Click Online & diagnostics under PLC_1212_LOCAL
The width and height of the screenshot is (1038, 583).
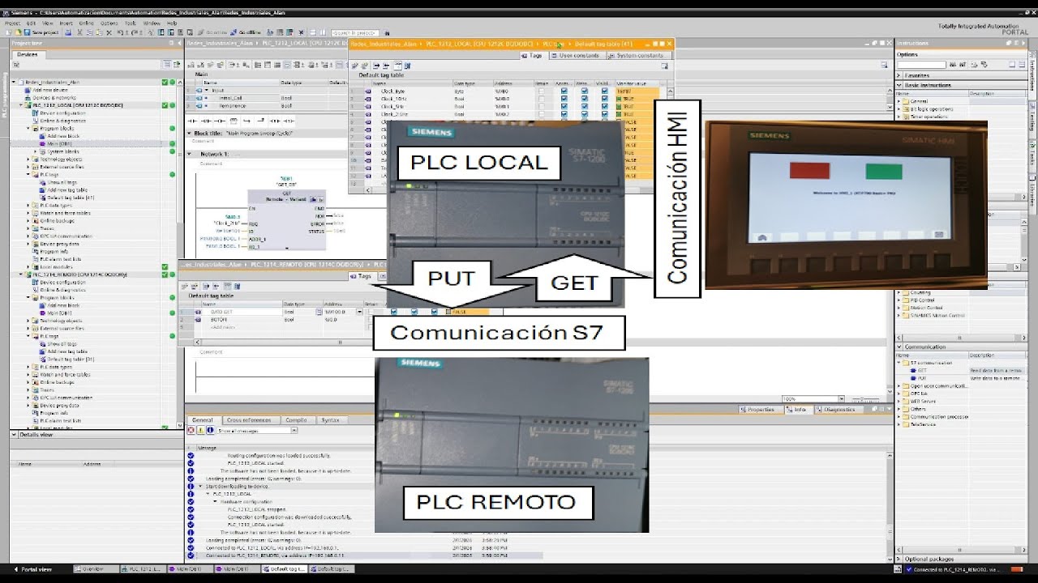[x=63, y=121]
